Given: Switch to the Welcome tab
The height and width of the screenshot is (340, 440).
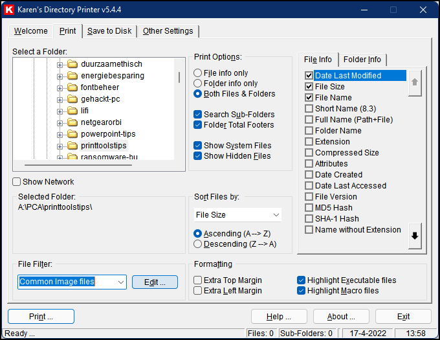Looking at the screenshot, I should [31, 31].
